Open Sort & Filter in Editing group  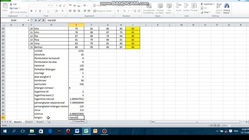point(219,9)
